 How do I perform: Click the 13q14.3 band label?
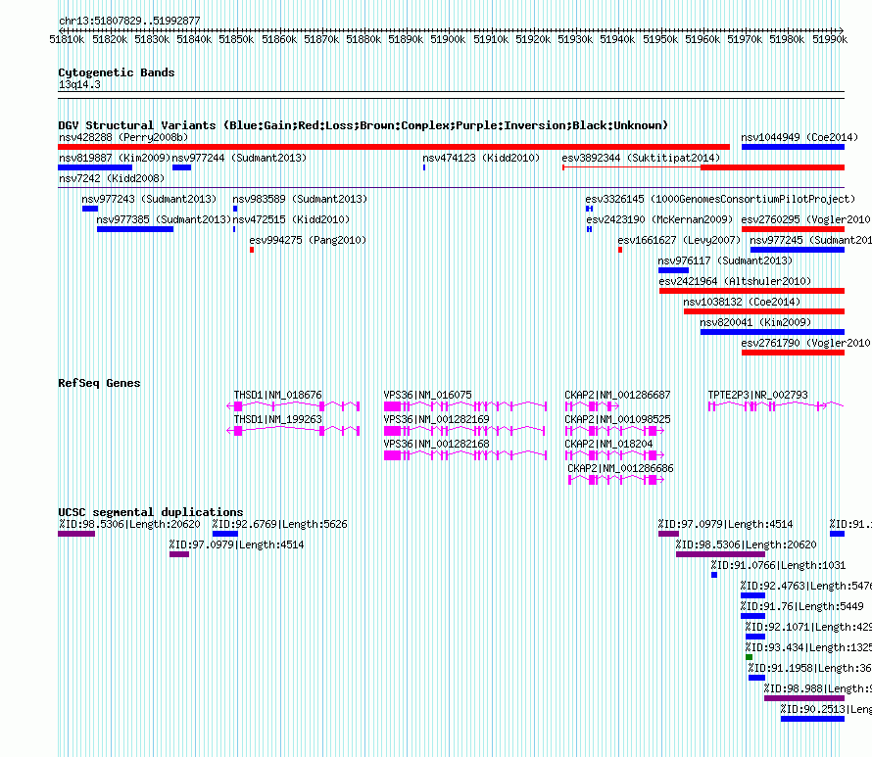tap(79, 84)
